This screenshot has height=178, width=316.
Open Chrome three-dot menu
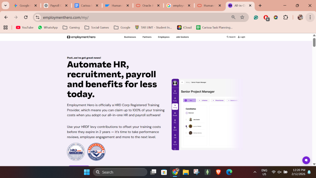(x=310, y=17)
